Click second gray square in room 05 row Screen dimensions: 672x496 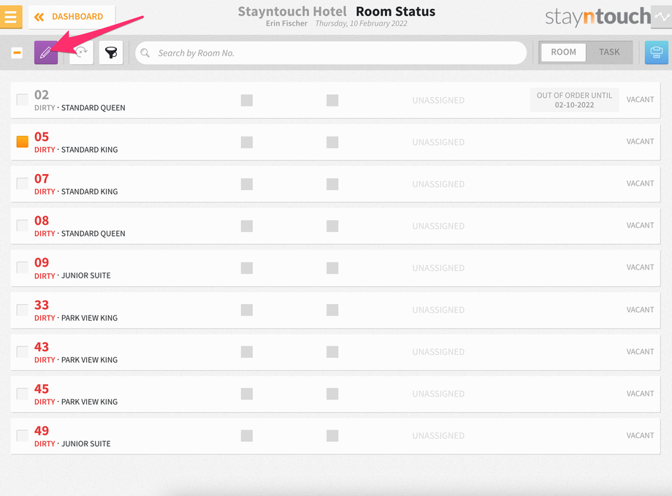click(332, 142)
